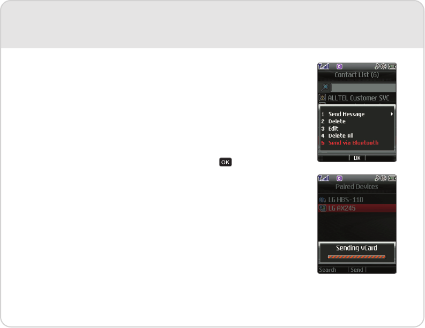The width and height of the screenshot is (425, 328).
Task: Click the OK key icon
Action: 225,162
